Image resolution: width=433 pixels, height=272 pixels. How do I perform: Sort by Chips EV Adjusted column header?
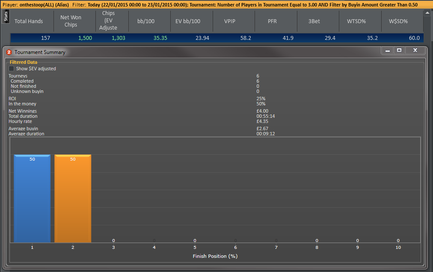(108, 21)
